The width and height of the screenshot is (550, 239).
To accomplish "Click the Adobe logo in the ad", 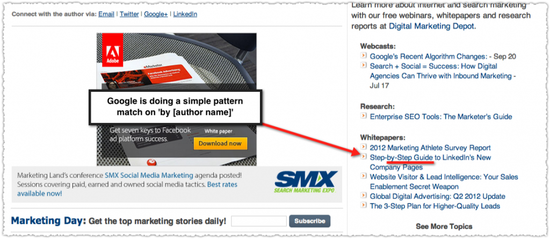I will click(x=113, y=50).
